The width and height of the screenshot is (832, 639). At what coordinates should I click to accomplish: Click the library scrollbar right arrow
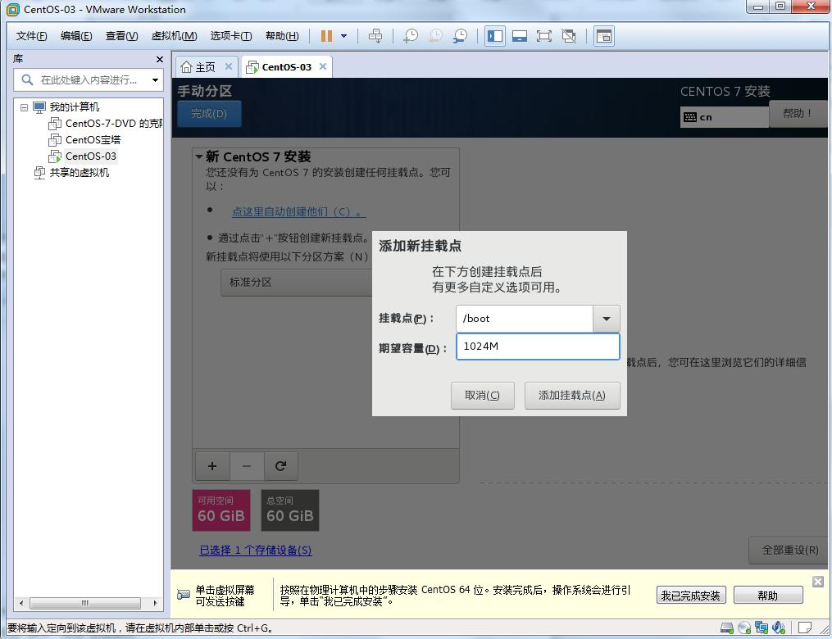click(155, 603)
